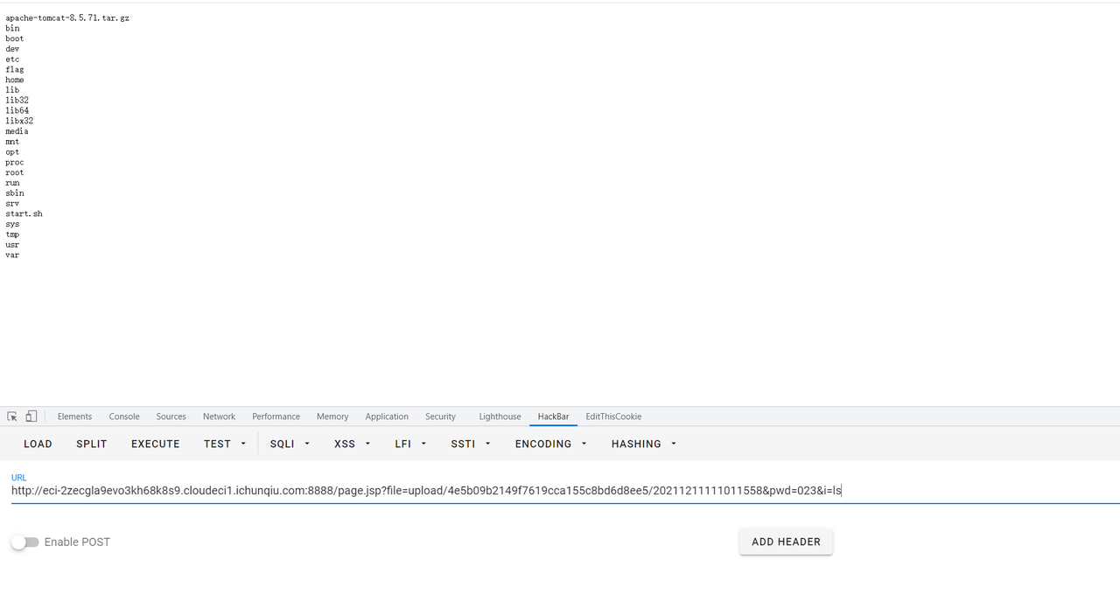This screenshot has height=602, width=1120.
Task: Open the ENCODING dropdown
Action: point(550,444)
